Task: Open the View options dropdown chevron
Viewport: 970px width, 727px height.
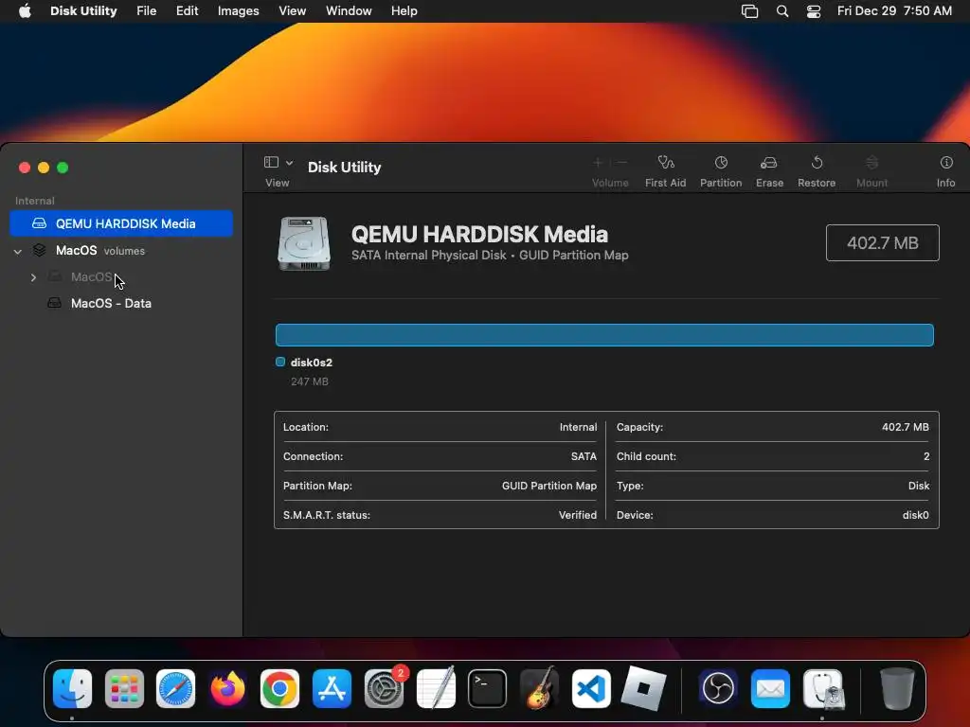Action: (x=290, y=163)
